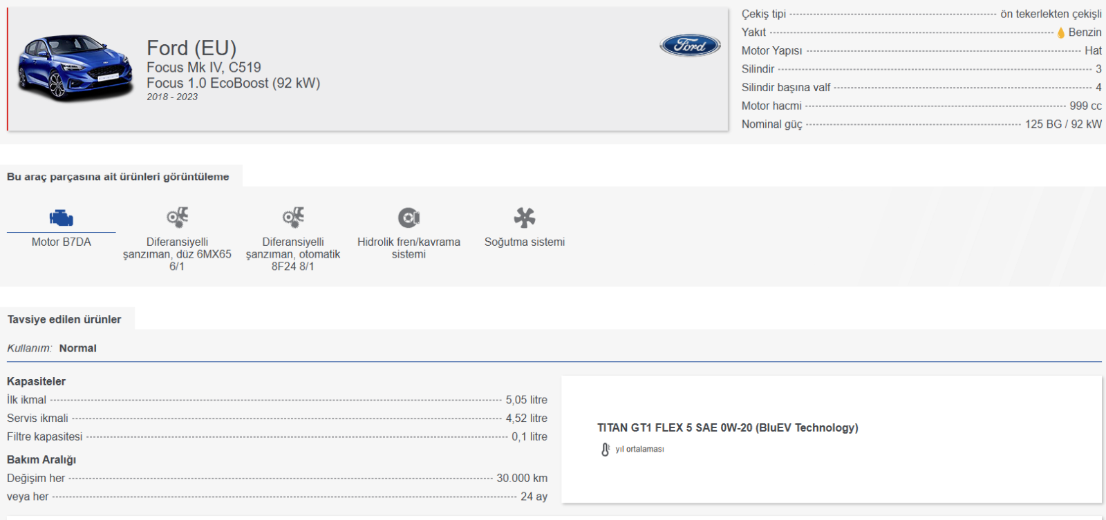Click the Ford (EU) heading

(x=191, y=48)
